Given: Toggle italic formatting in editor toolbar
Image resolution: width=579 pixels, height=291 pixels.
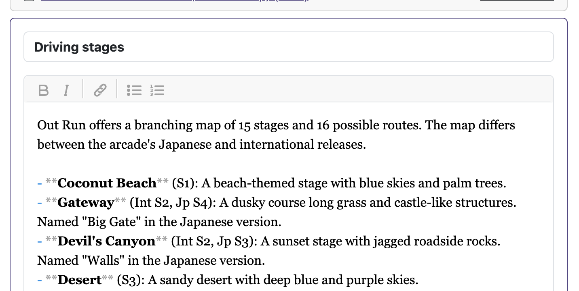Looking at the screenshot, I should click(66, 90).
